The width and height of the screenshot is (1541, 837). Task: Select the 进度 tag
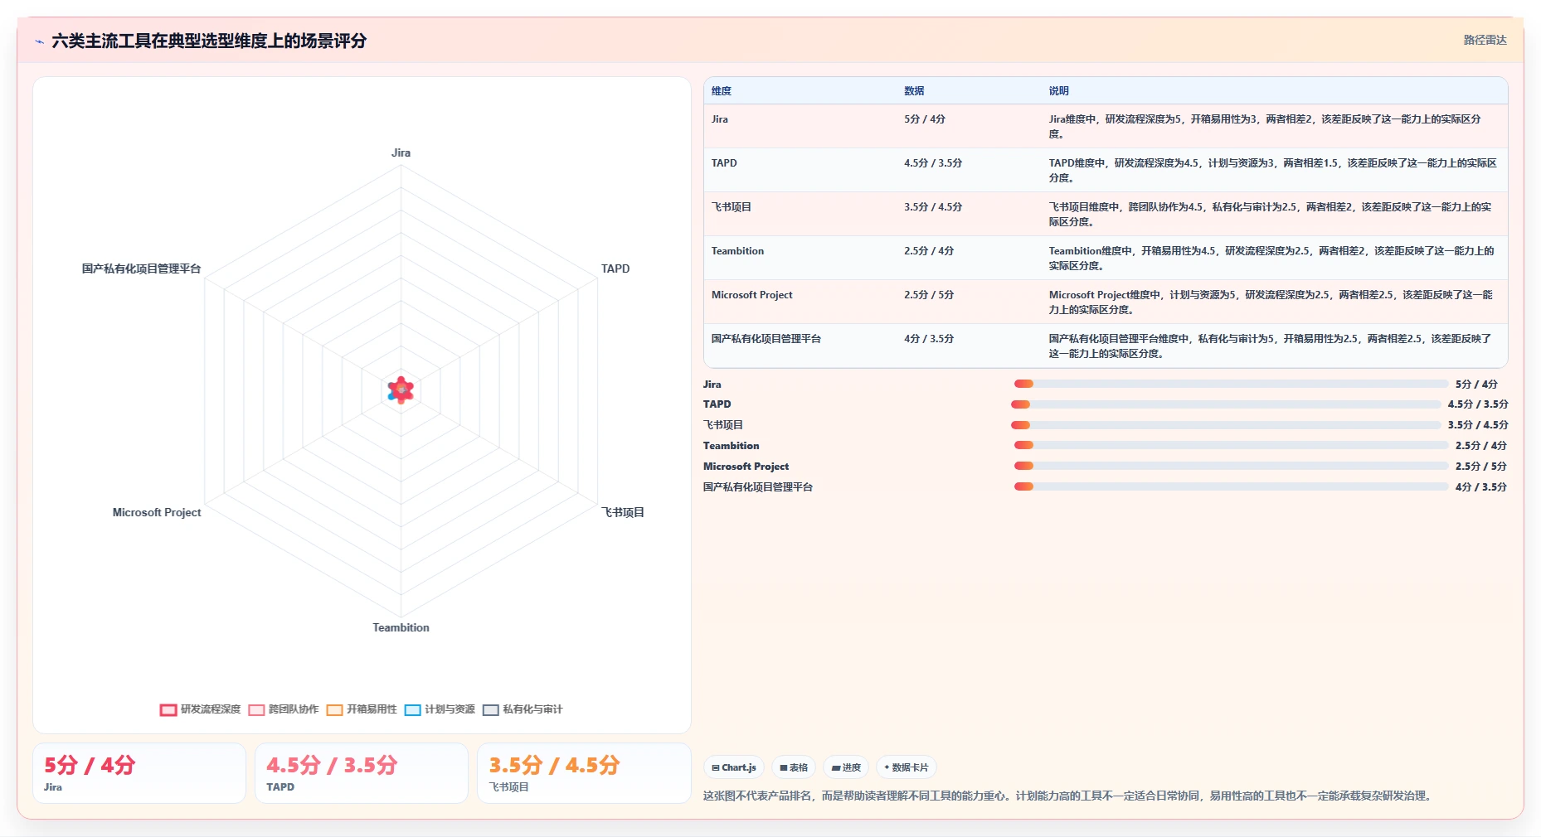tap(846, 767)
